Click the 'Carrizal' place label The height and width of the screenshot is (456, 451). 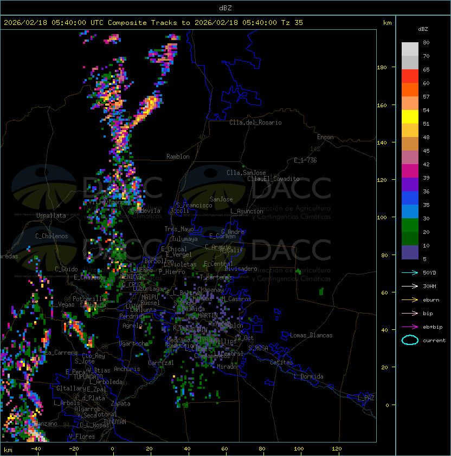coord(160,363)
